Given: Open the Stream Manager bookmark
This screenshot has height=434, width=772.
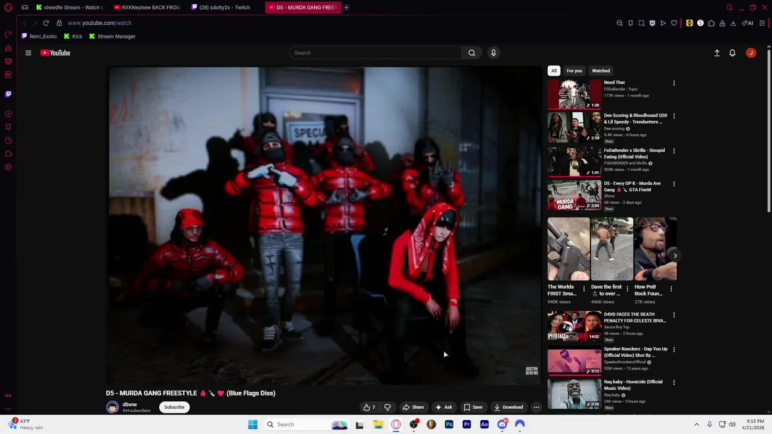Looking at the screenshot, I should point(112,36).
